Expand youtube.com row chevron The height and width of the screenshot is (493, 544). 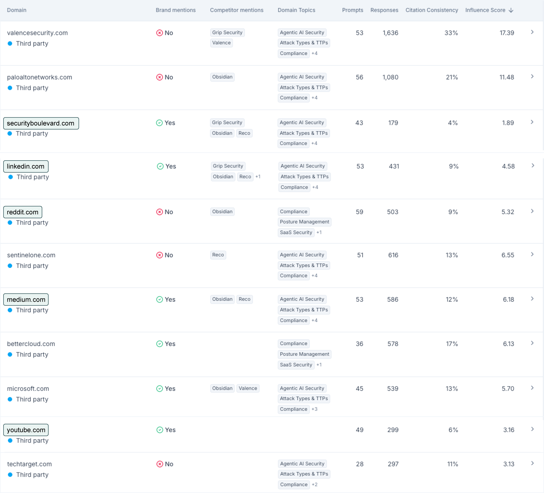tap(532, 429)
